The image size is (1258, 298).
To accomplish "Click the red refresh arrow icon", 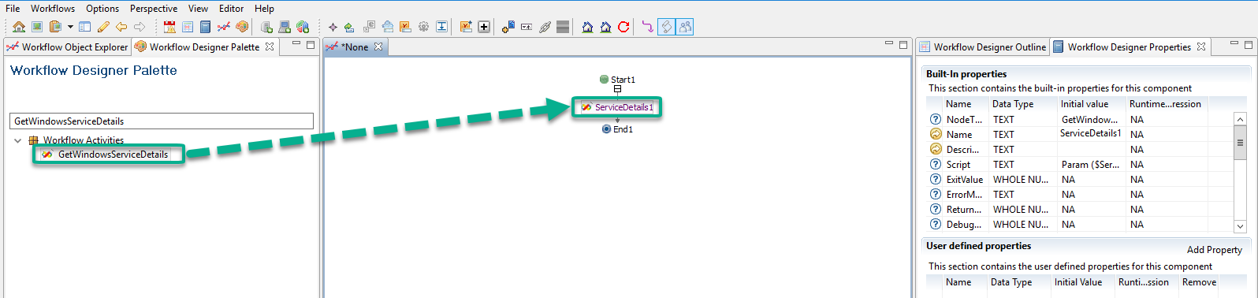I will point(623,27).
